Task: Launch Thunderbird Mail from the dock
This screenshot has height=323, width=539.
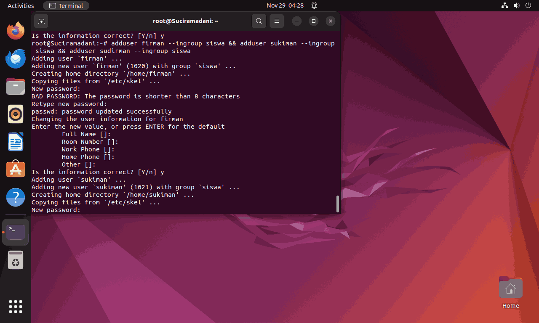Action: pyautogui.click(x=16, y=58)
